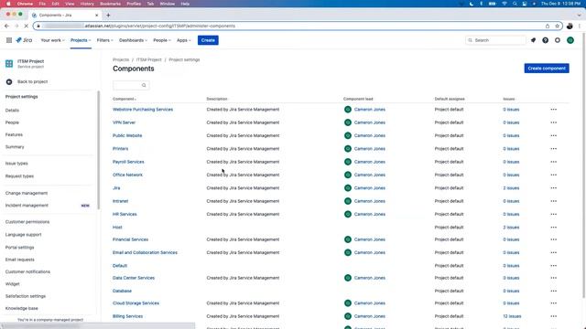Open actions menu for Office Network
Viewport: 586px width, 329px height.
[553, 175]
